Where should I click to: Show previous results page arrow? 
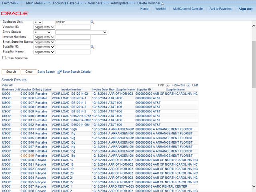tap(168, 85)
